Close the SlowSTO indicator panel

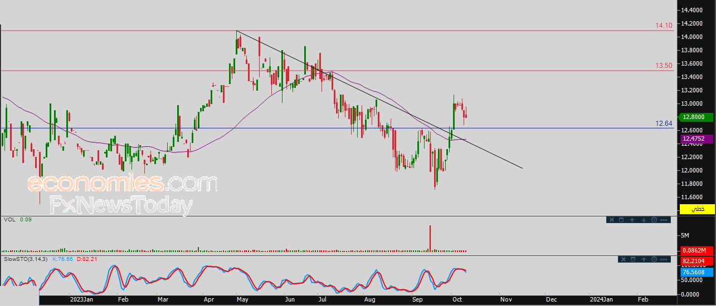tap(624, 259)
